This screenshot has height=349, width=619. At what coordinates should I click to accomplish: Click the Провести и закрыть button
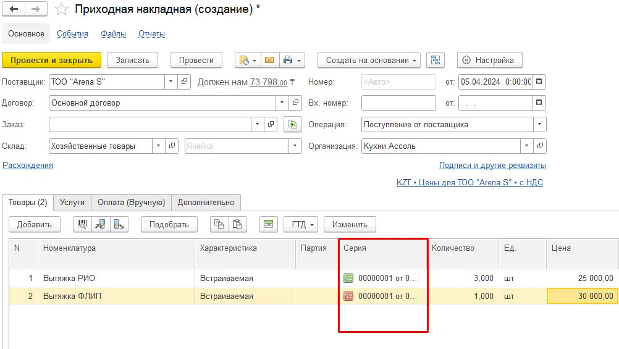pyautogui.click(x=52, y=60)
